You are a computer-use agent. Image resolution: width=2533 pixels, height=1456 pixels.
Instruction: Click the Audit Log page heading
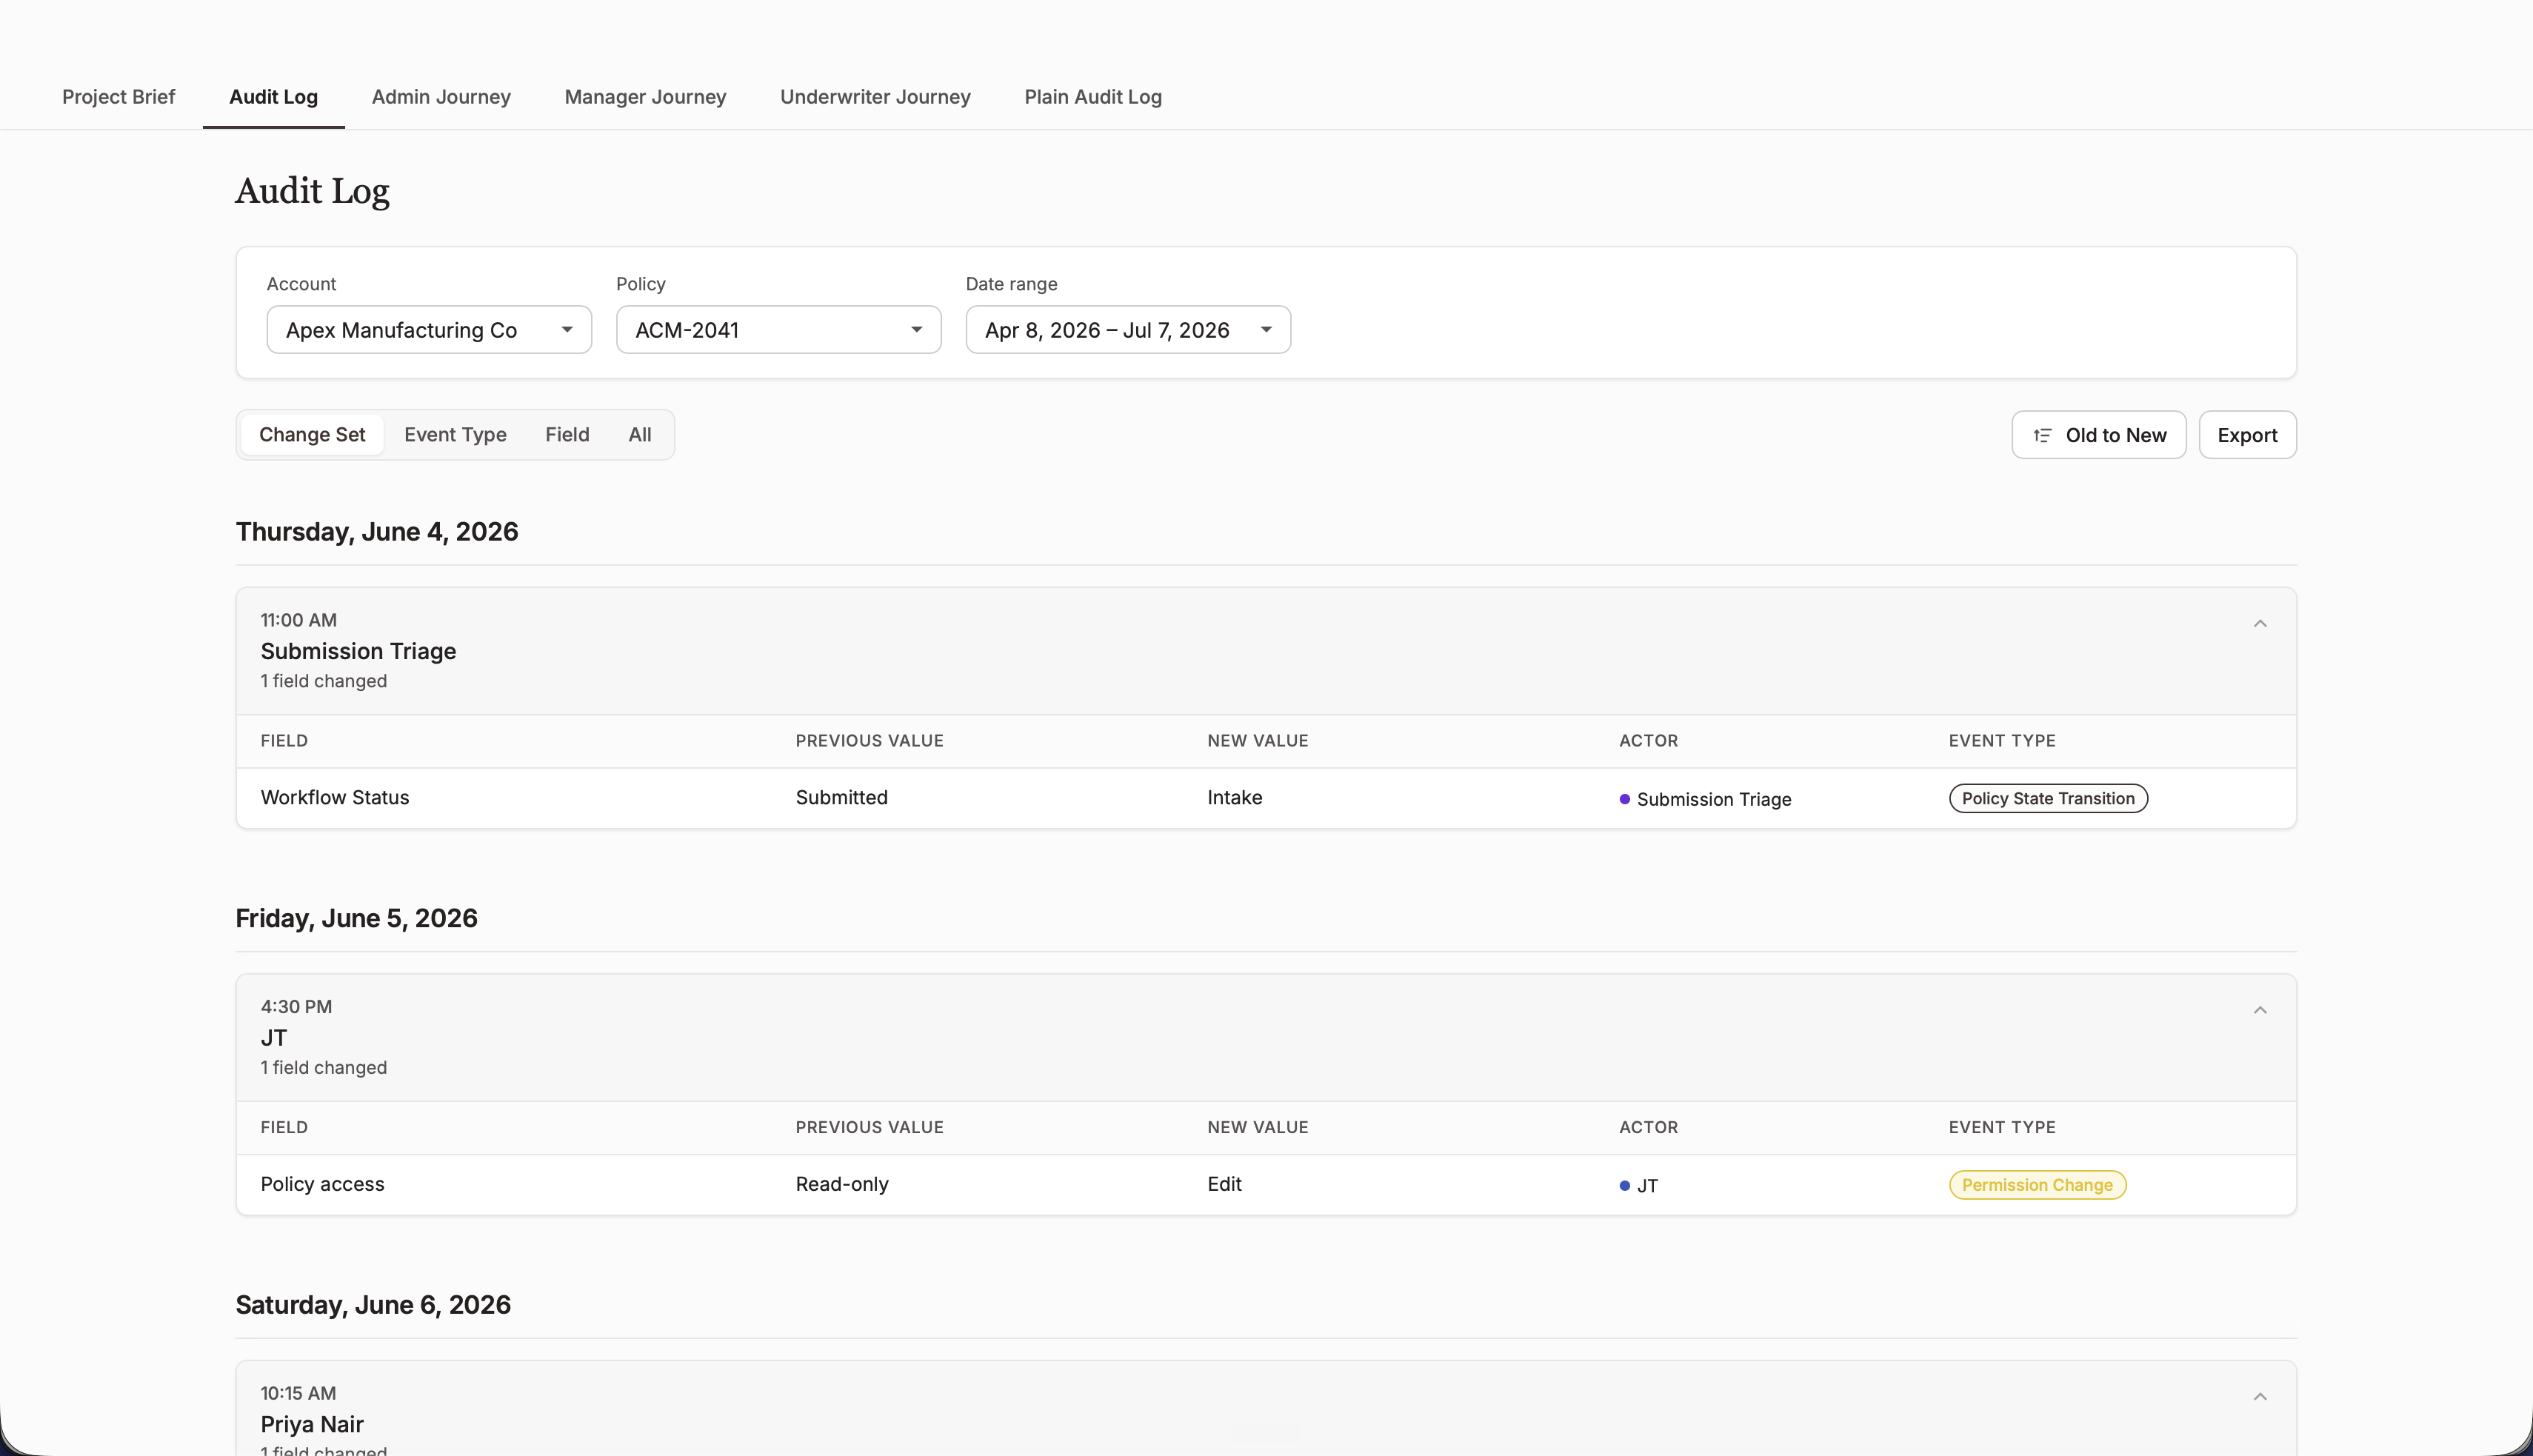pyautogui.click(x=312, y=191)
